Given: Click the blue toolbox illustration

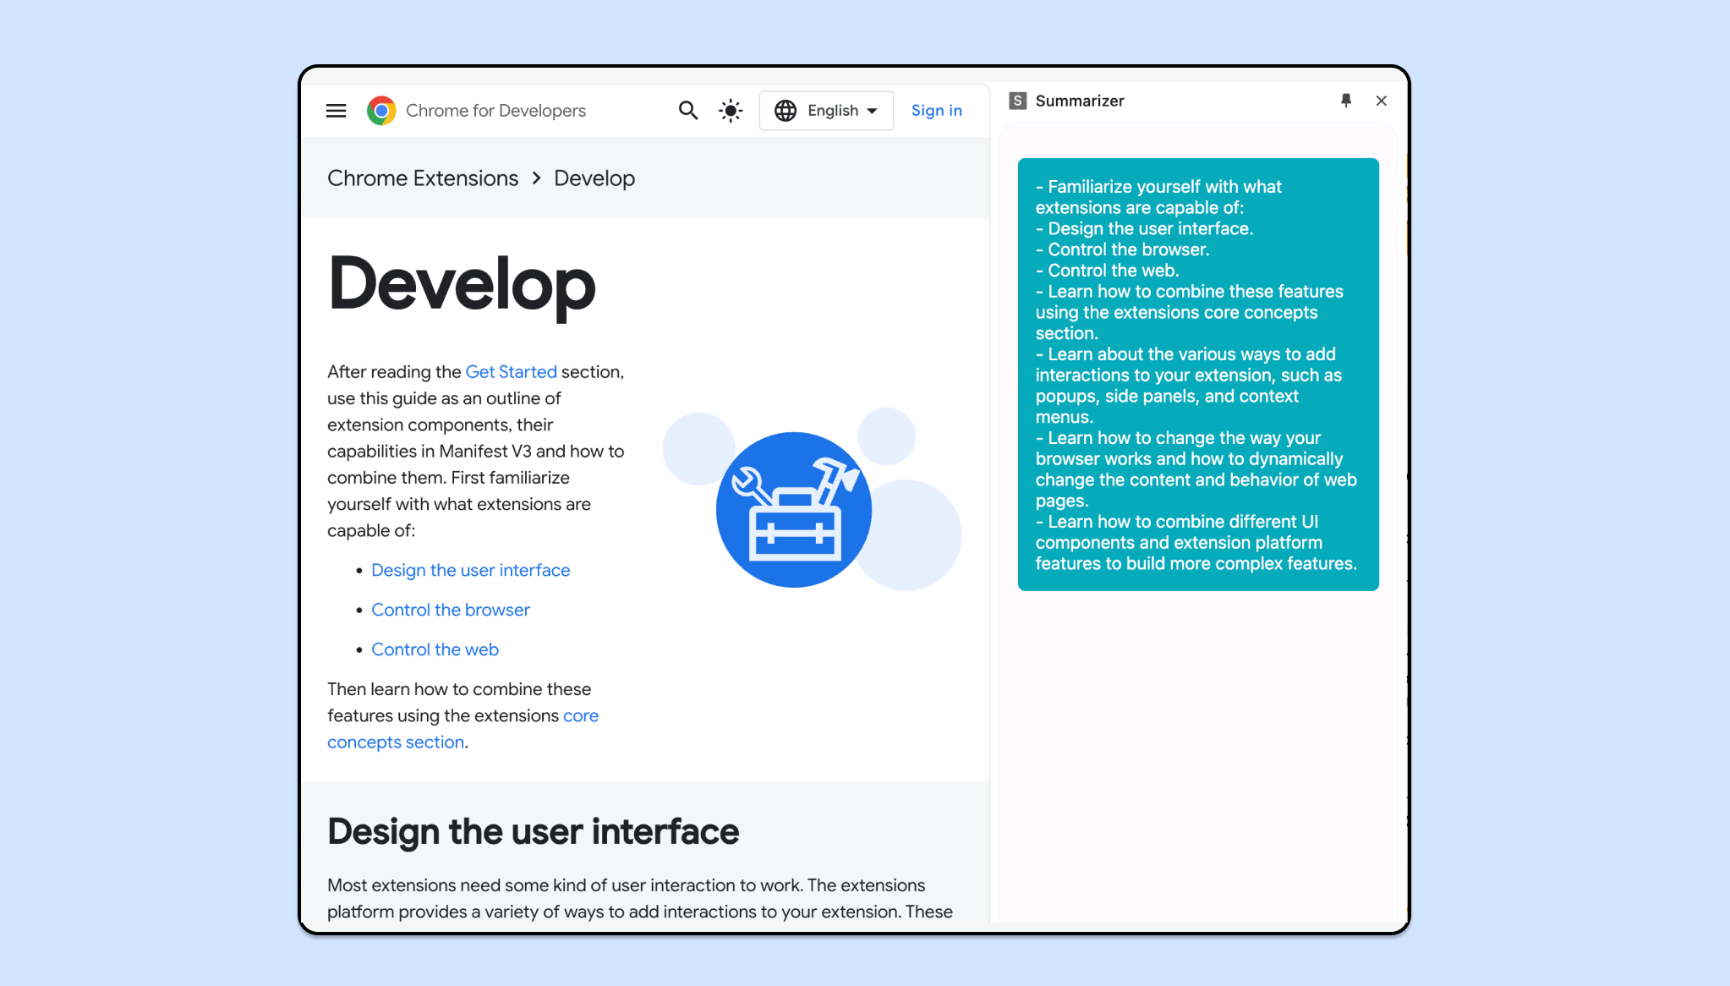Looking at the screenshot, I should pyautogui.click(x=793, y=508).
